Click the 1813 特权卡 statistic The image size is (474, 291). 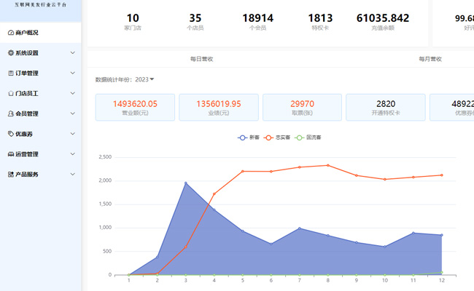[x=320, y=22]
